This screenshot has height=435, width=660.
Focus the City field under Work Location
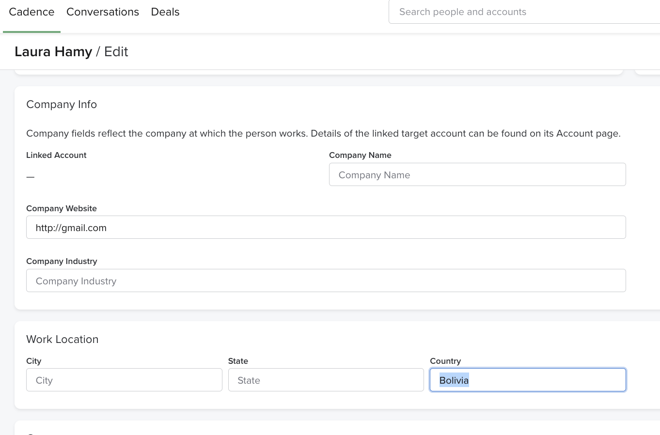[124, 380]
